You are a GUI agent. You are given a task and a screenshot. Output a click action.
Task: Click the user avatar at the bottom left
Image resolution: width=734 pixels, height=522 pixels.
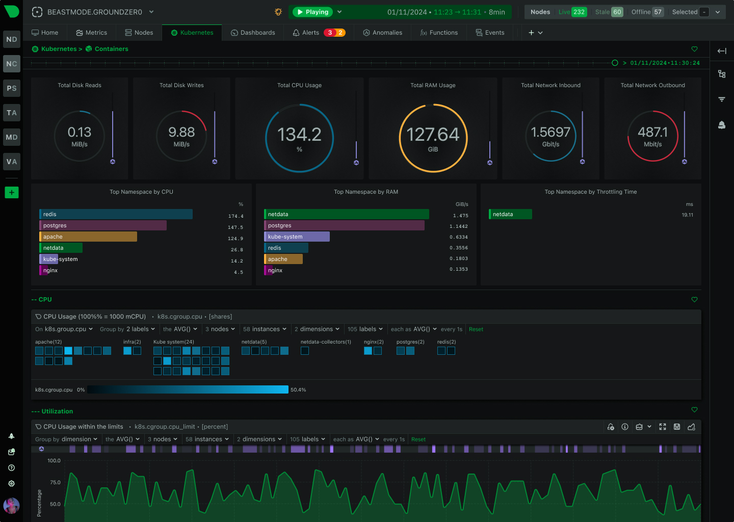[11, 506]
